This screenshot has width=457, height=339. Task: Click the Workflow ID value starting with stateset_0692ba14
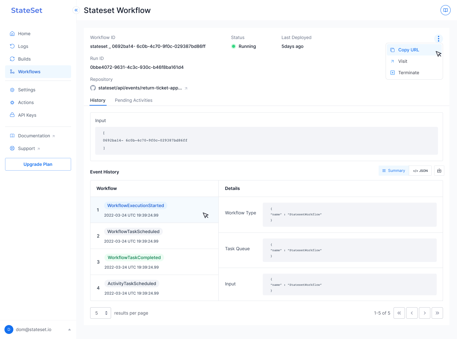(x=148, y=46)
